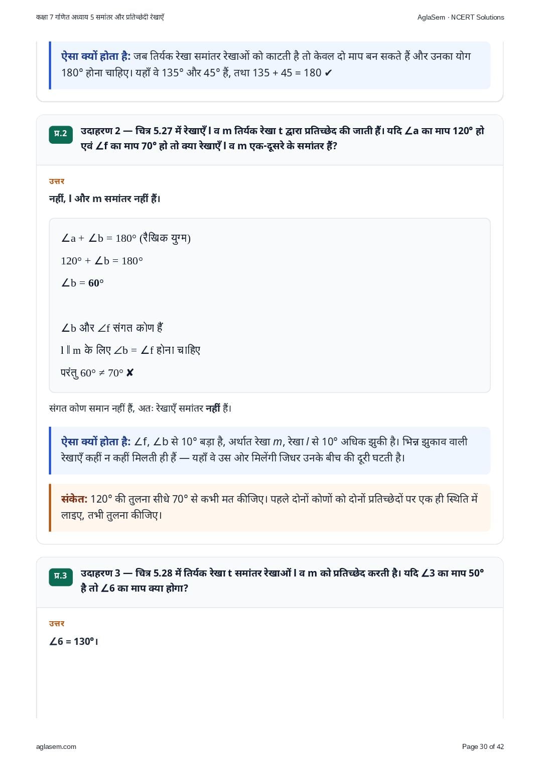
Task: Click the checkmark after 135 + 45 = 180
Action: pyautogui.click(x=328, y=73)
